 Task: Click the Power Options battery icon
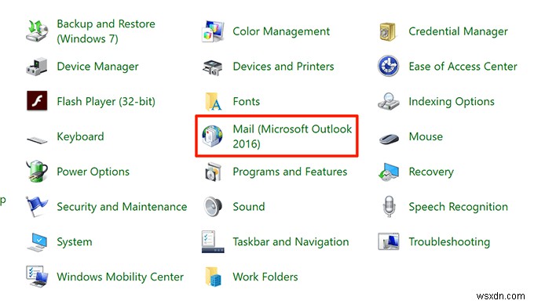coord(37,171)
